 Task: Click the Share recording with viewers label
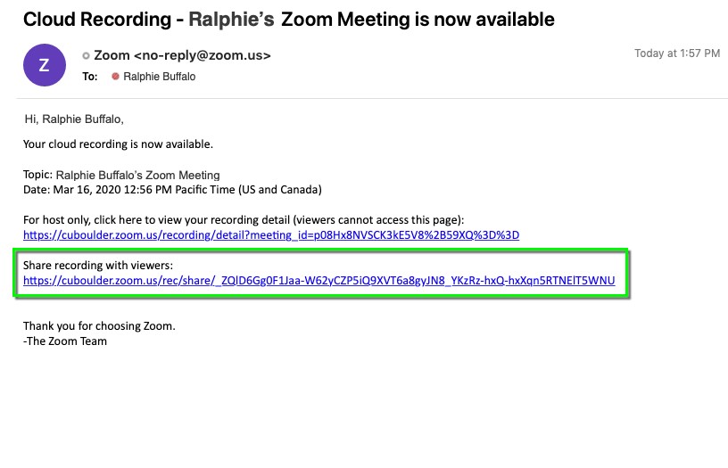(x=97, y=266)
